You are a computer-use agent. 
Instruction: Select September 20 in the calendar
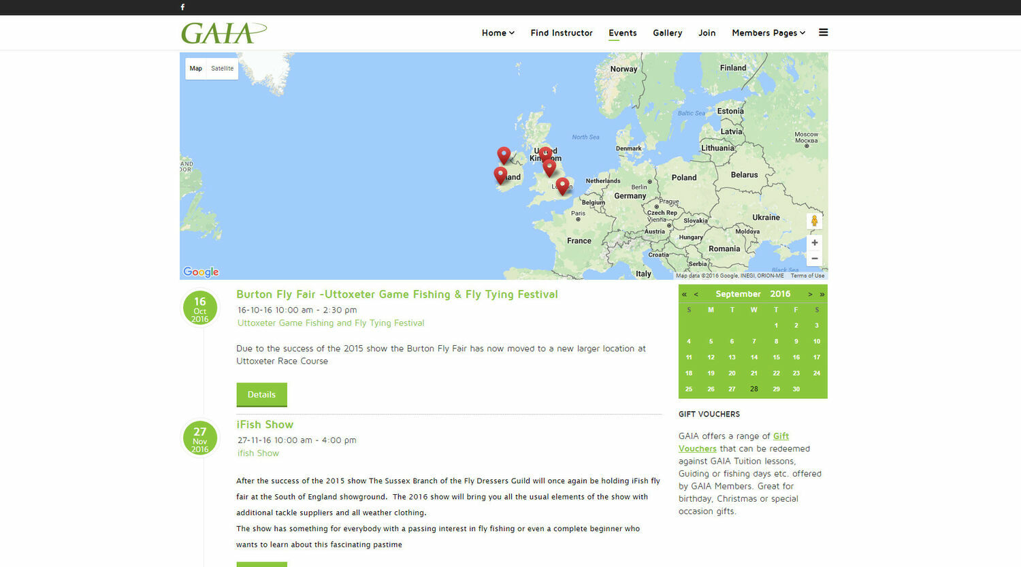(x=732, y=374)
